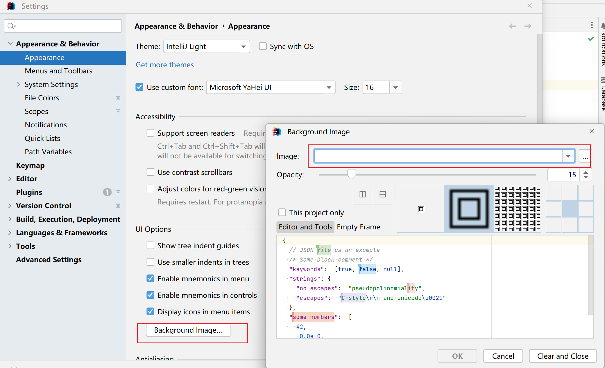Click the browse ellipsis button for Image
The height and width of the screenshot is (368, 605).
585,157
